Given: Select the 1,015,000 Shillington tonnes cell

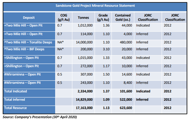Looking at the screenshot, I should click(x=85, y=58).
